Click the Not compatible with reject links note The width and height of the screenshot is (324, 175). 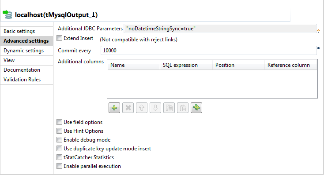coord(139,40)
